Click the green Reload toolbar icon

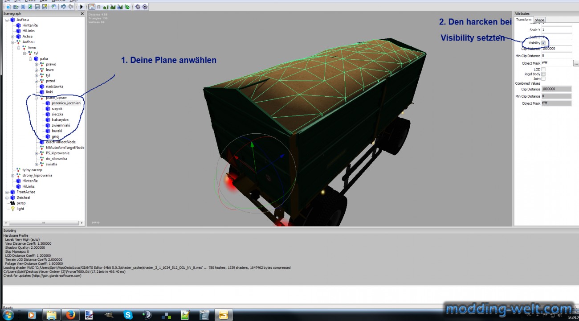coord(30,7)
